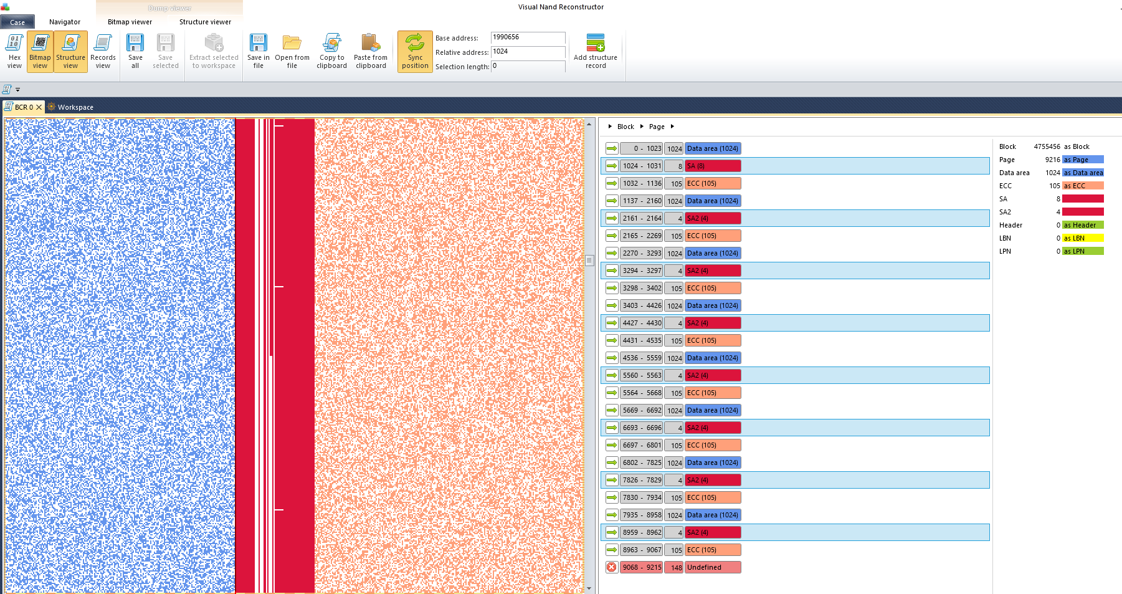Image resolution: width=1122 pixels, height=594 pixels.
Task: Click the 'as Header' green swatch
Action: click(x=1083, y=225)
